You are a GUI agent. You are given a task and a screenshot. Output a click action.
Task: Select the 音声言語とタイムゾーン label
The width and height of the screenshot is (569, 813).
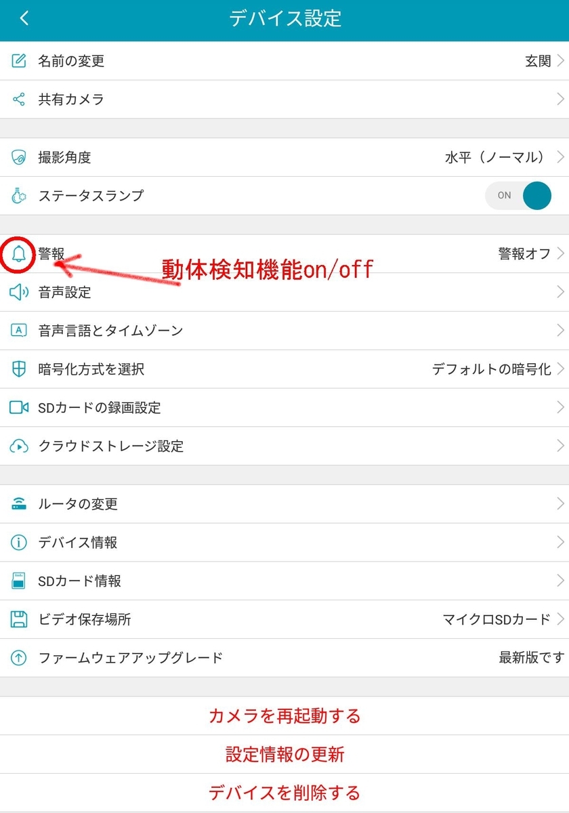(x=111, y=331)
